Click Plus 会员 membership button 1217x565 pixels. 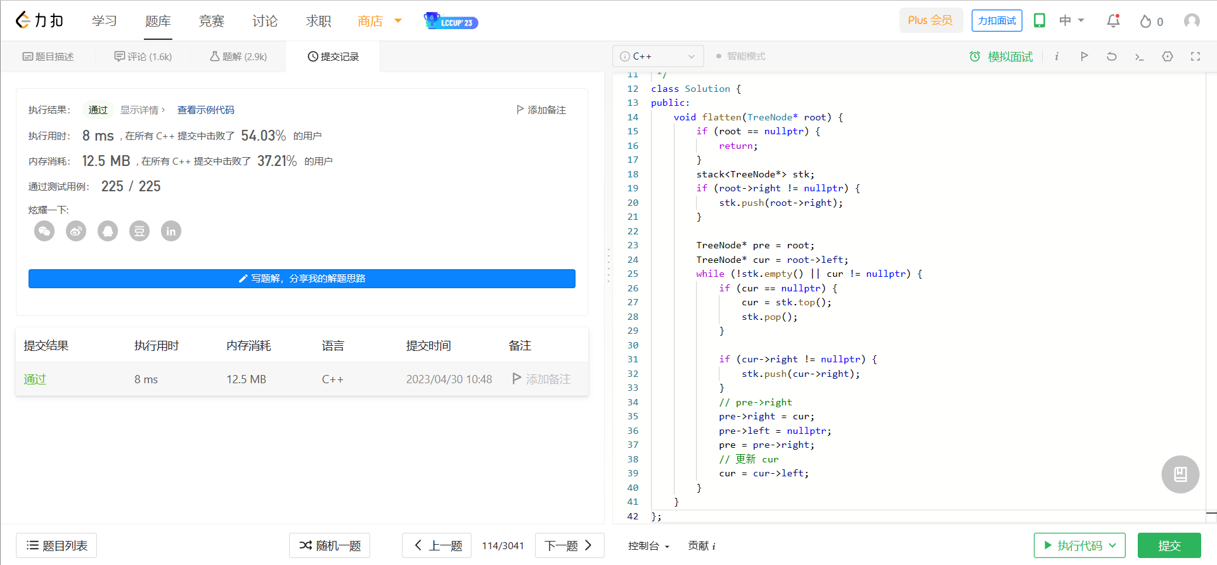click(930, 20)
